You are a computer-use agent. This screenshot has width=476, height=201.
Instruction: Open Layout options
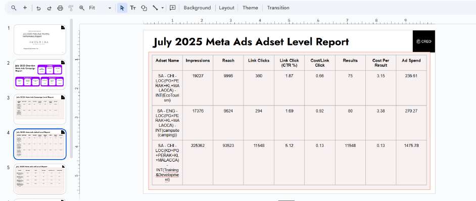tap(226, 8)
